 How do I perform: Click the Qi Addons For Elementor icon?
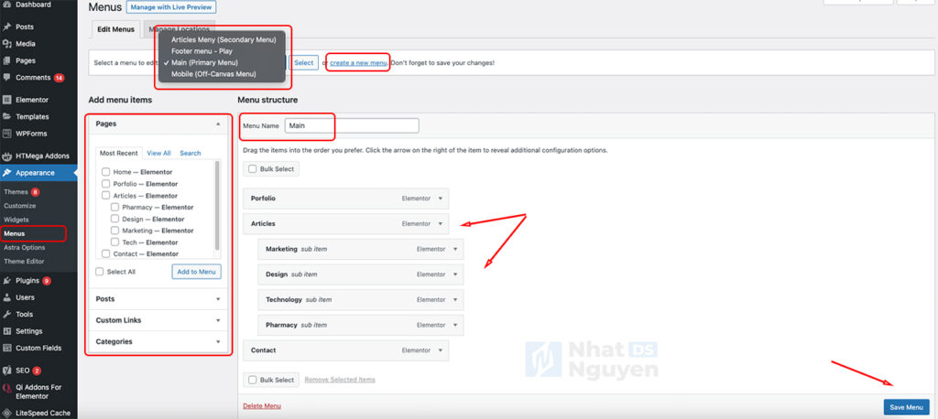coord(7,387)
